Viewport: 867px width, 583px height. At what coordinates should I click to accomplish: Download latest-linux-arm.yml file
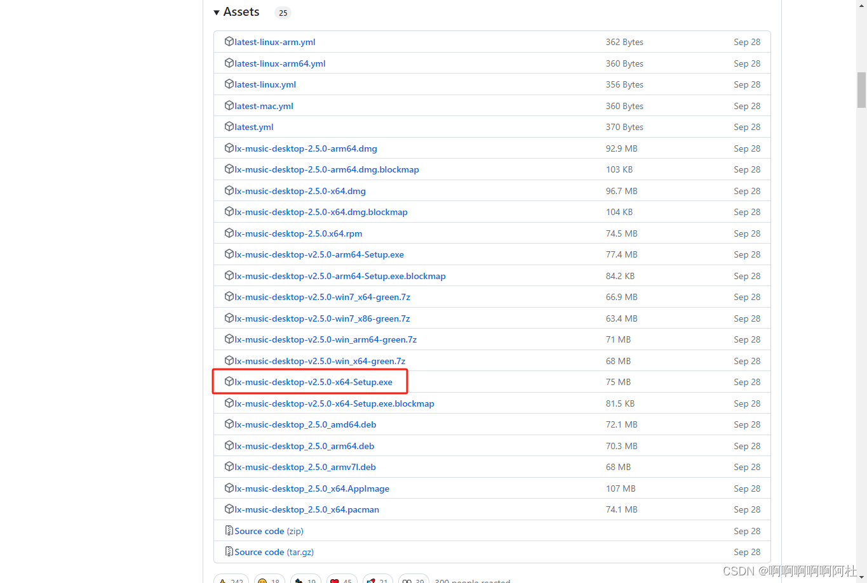pos(275,42)
